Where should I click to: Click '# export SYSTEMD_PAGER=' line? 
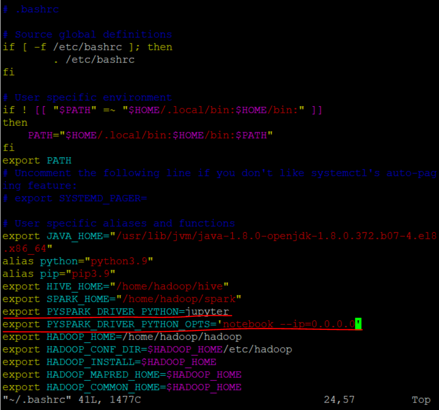click(75, 198)
